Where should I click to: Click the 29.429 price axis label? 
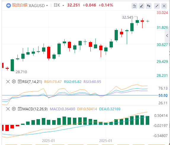click(162, 62)
